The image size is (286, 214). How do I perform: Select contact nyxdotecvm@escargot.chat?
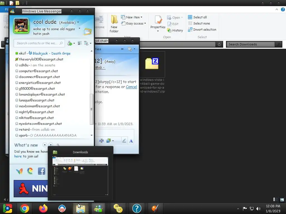click(x=40, y=123)
